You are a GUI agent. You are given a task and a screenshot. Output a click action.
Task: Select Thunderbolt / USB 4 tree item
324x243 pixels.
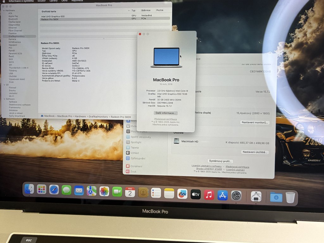(x=18, y=68)
